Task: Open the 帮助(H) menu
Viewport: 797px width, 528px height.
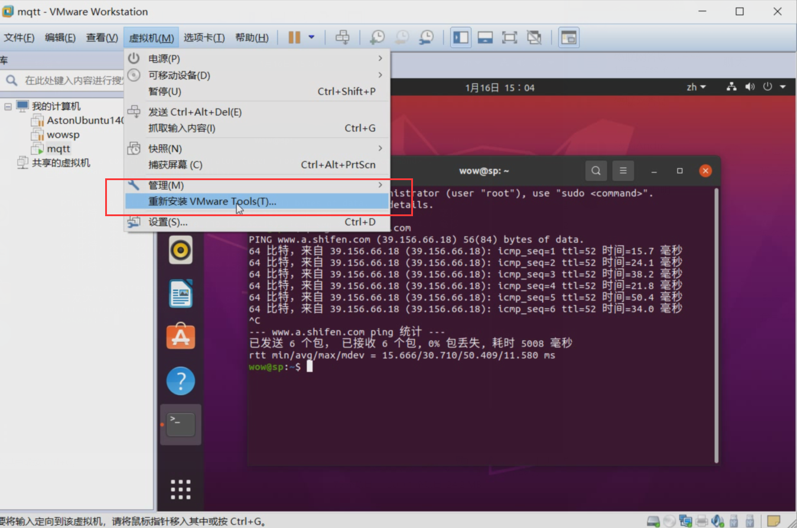Action: pyautogui.click(x=252, y=38)
